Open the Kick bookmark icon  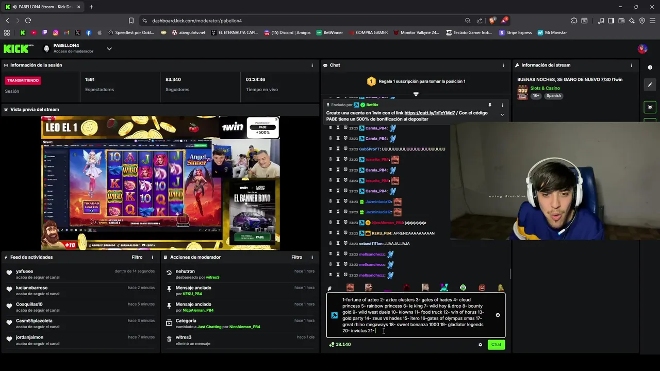click(x=23, y=32)
